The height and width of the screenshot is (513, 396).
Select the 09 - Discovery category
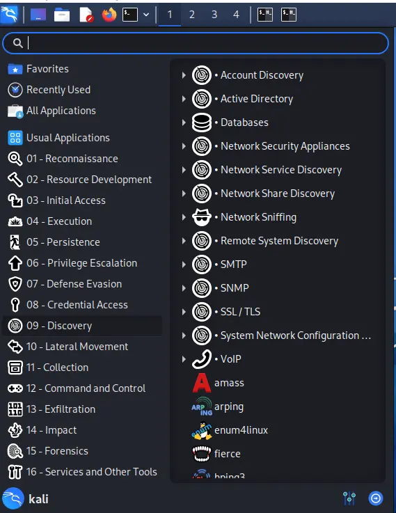[x=81, y=326]
